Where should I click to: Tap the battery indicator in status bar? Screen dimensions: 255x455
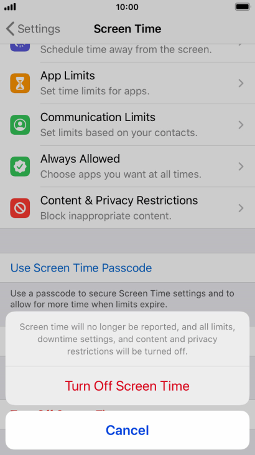click(x=243, y=7)
